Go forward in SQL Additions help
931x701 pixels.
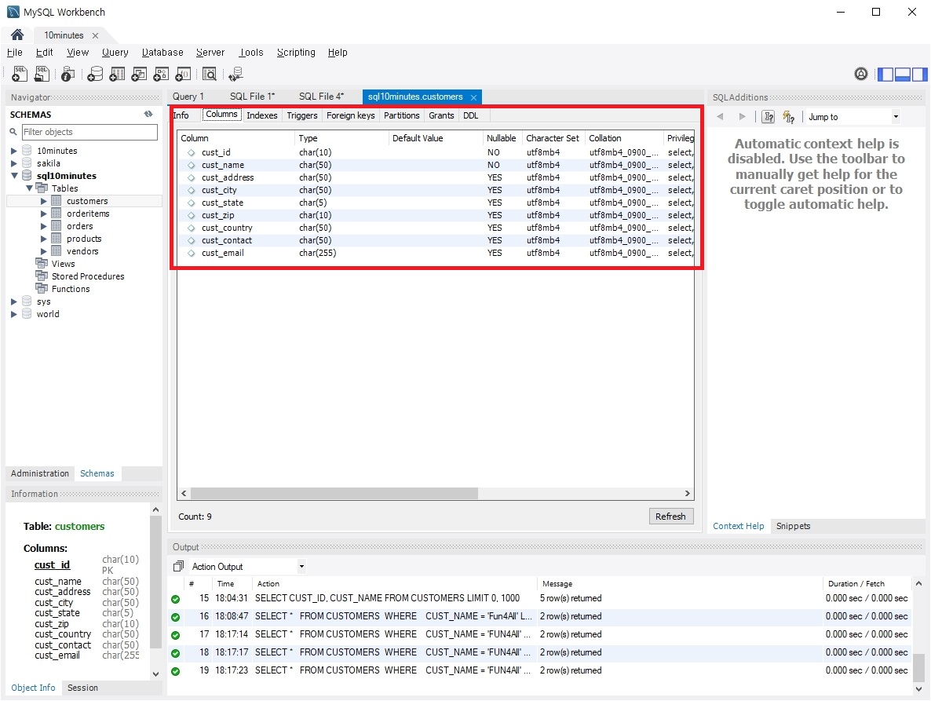742,117
